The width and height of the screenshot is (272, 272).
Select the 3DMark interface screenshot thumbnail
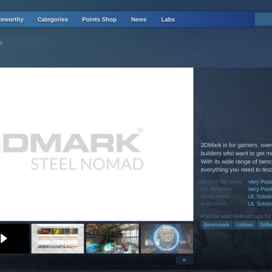[x=58, y=238]
